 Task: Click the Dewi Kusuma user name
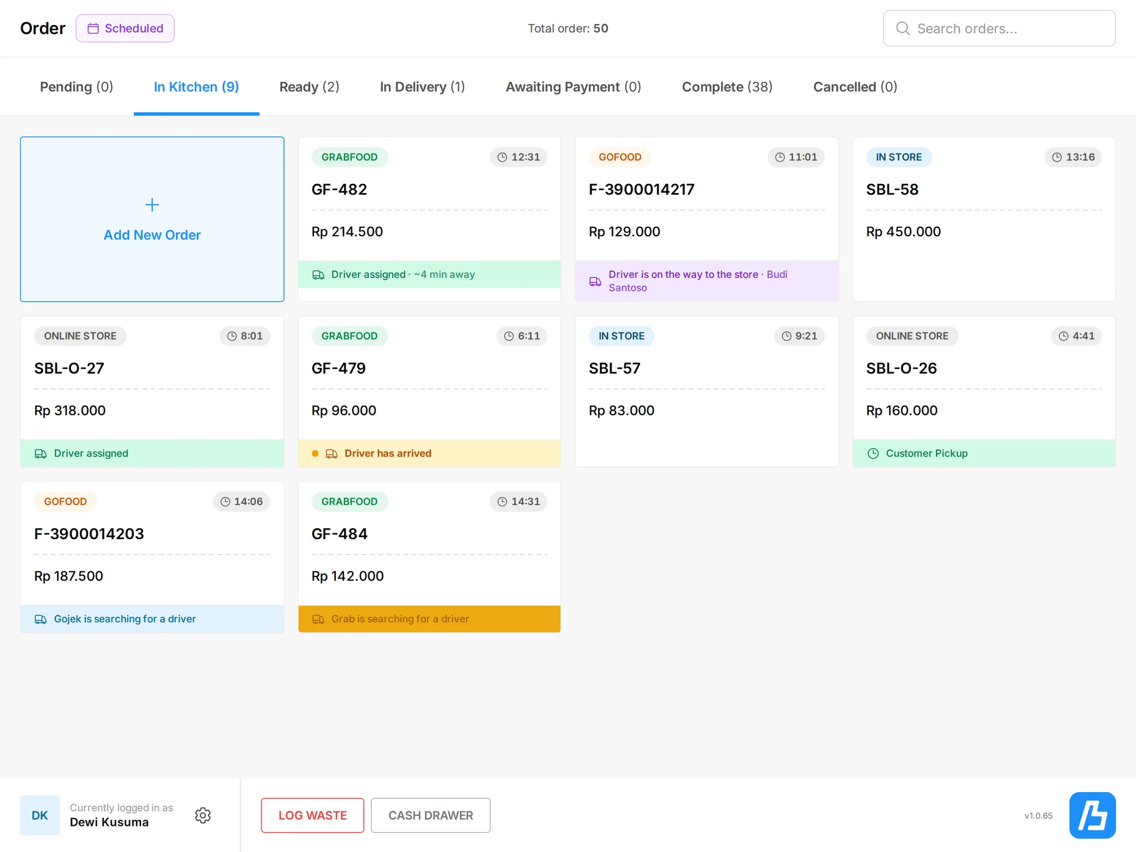[x=109, y=823]
